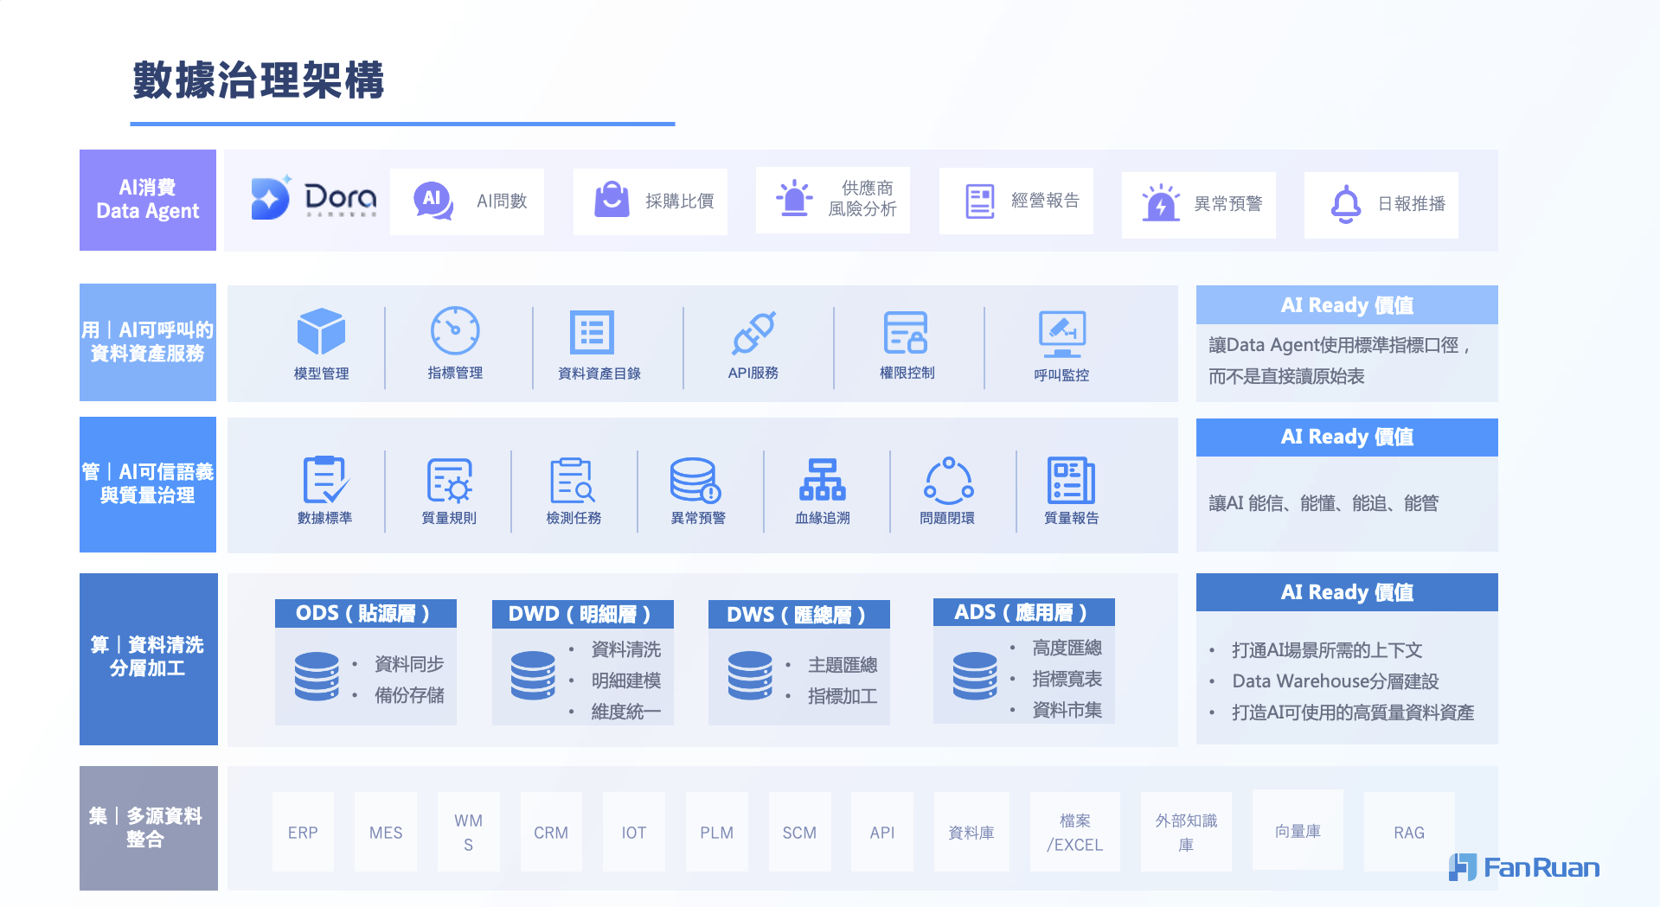1660x907 pixels.
Task: Click the bullet 資料市集
Action: coord(1067,710)
